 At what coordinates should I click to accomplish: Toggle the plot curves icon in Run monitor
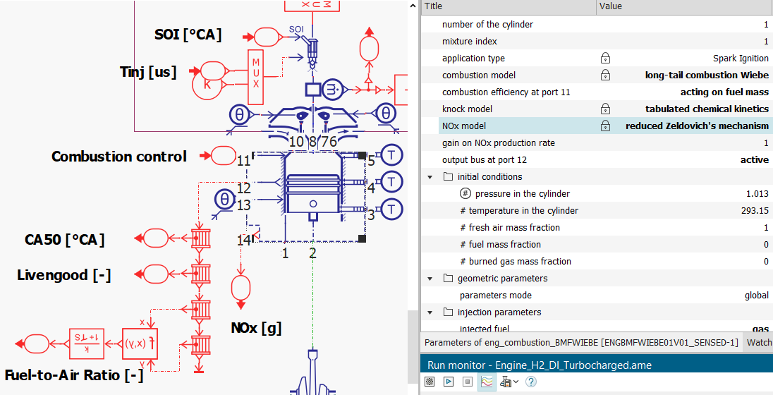pos(487,382)
